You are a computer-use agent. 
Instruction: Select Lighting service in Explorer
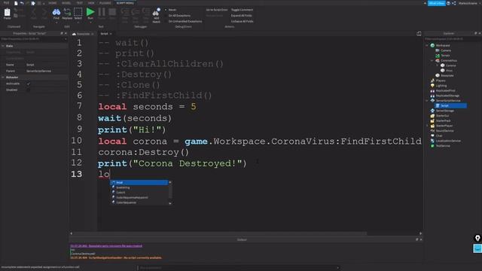click(438, 85)
